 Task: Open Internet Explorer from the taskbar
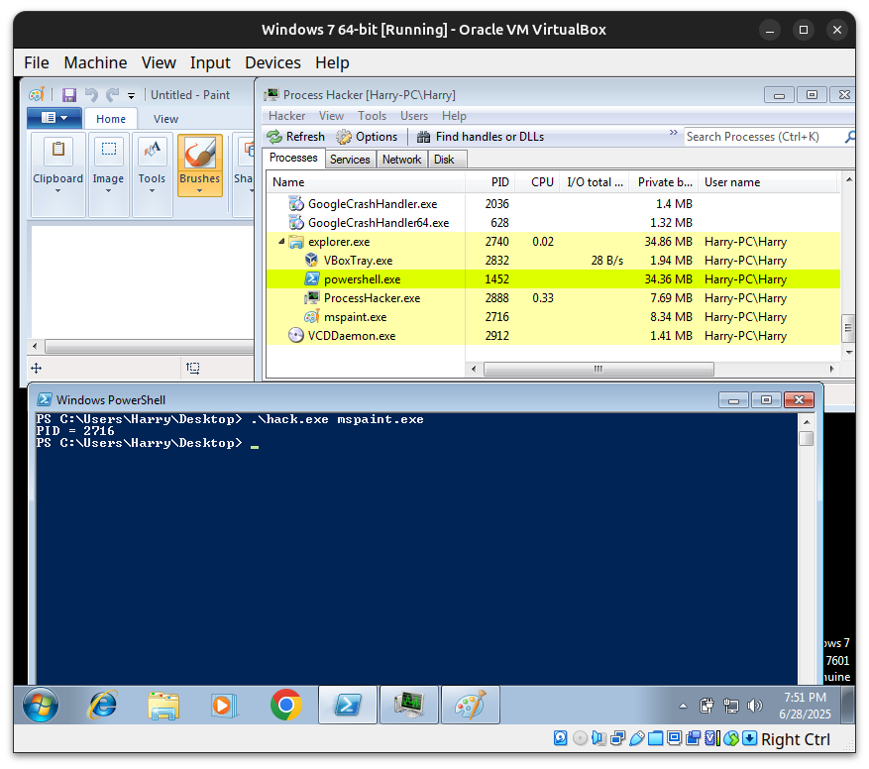[103, 706]
